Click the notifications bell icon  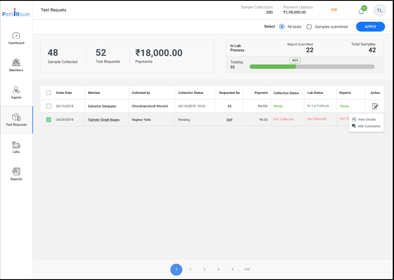click(x=361, y=11)
